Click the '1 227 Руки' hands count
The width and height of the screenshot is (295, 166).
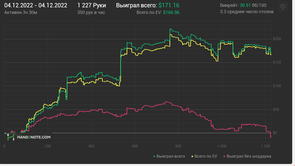91,5
